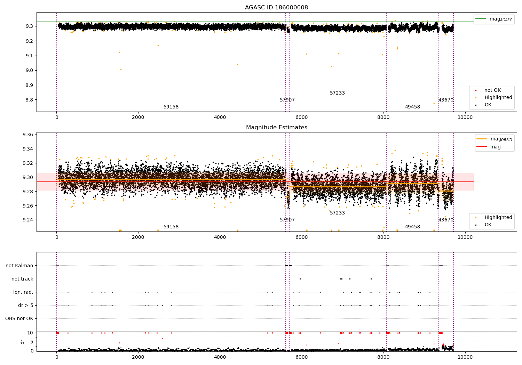The width and height of the screenshot is (522, 365).
Task: Click OBSID label 57233 in the Magnitude Estimates plot
Action: (337, 213)
